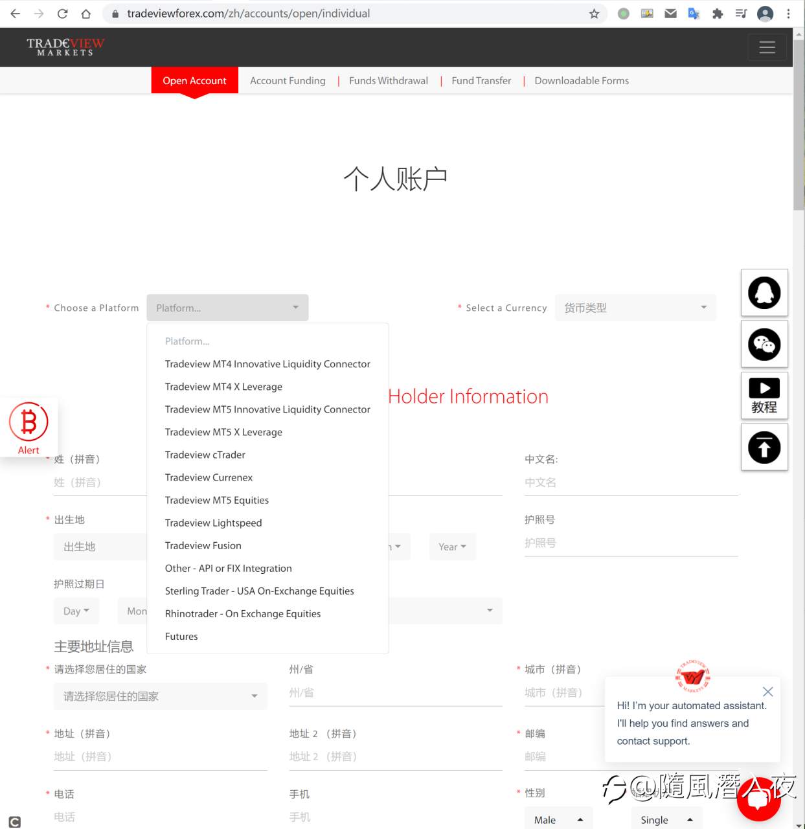The height and width of the screenshot is (829, 805).
Task: Select the Open Account tab
Action: click(x=194, y=80)
